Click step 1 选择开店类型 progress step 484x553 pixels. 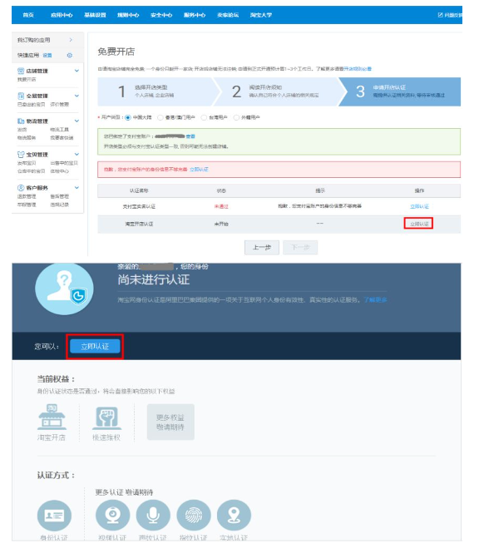[156, 91]
